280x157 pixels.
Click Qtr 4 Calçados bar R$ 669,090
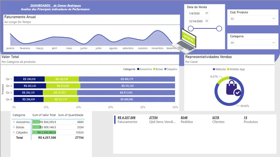tap(126, 99)
